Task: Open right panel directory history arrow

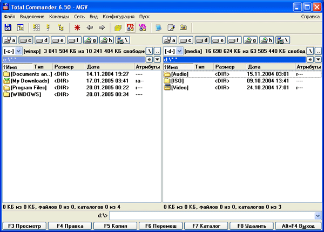Action: pos(318,60)
